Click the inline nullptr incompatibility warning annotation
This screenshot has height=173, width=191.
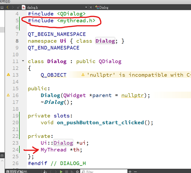coord(136,75)
